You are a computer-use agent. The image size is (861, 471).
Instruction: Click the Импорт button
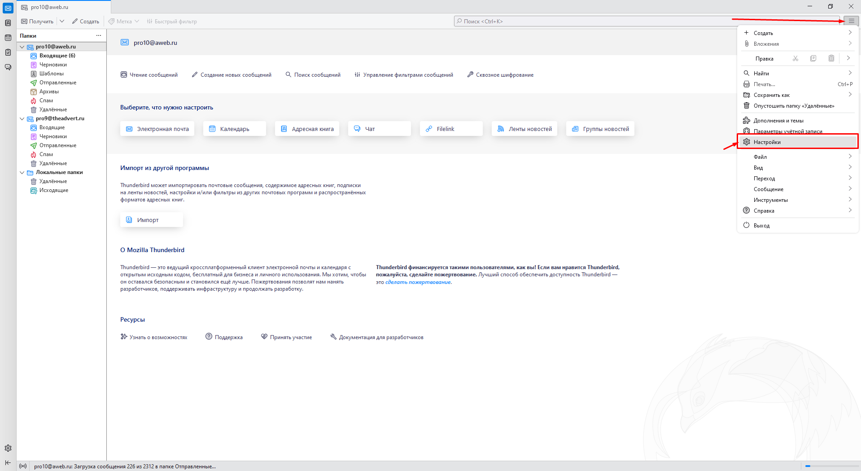point(151,220)
